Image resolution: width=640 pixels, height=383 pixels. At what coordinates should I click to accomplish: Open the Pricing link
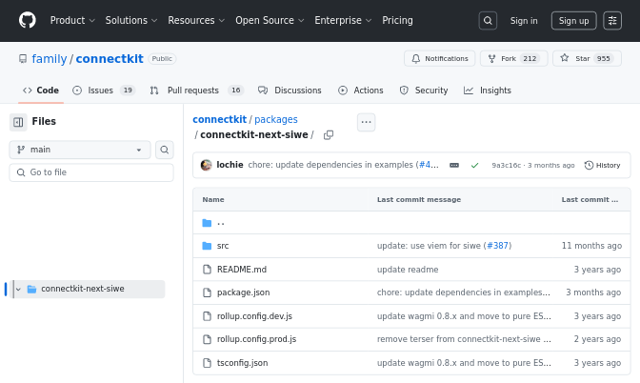(397, 20)
